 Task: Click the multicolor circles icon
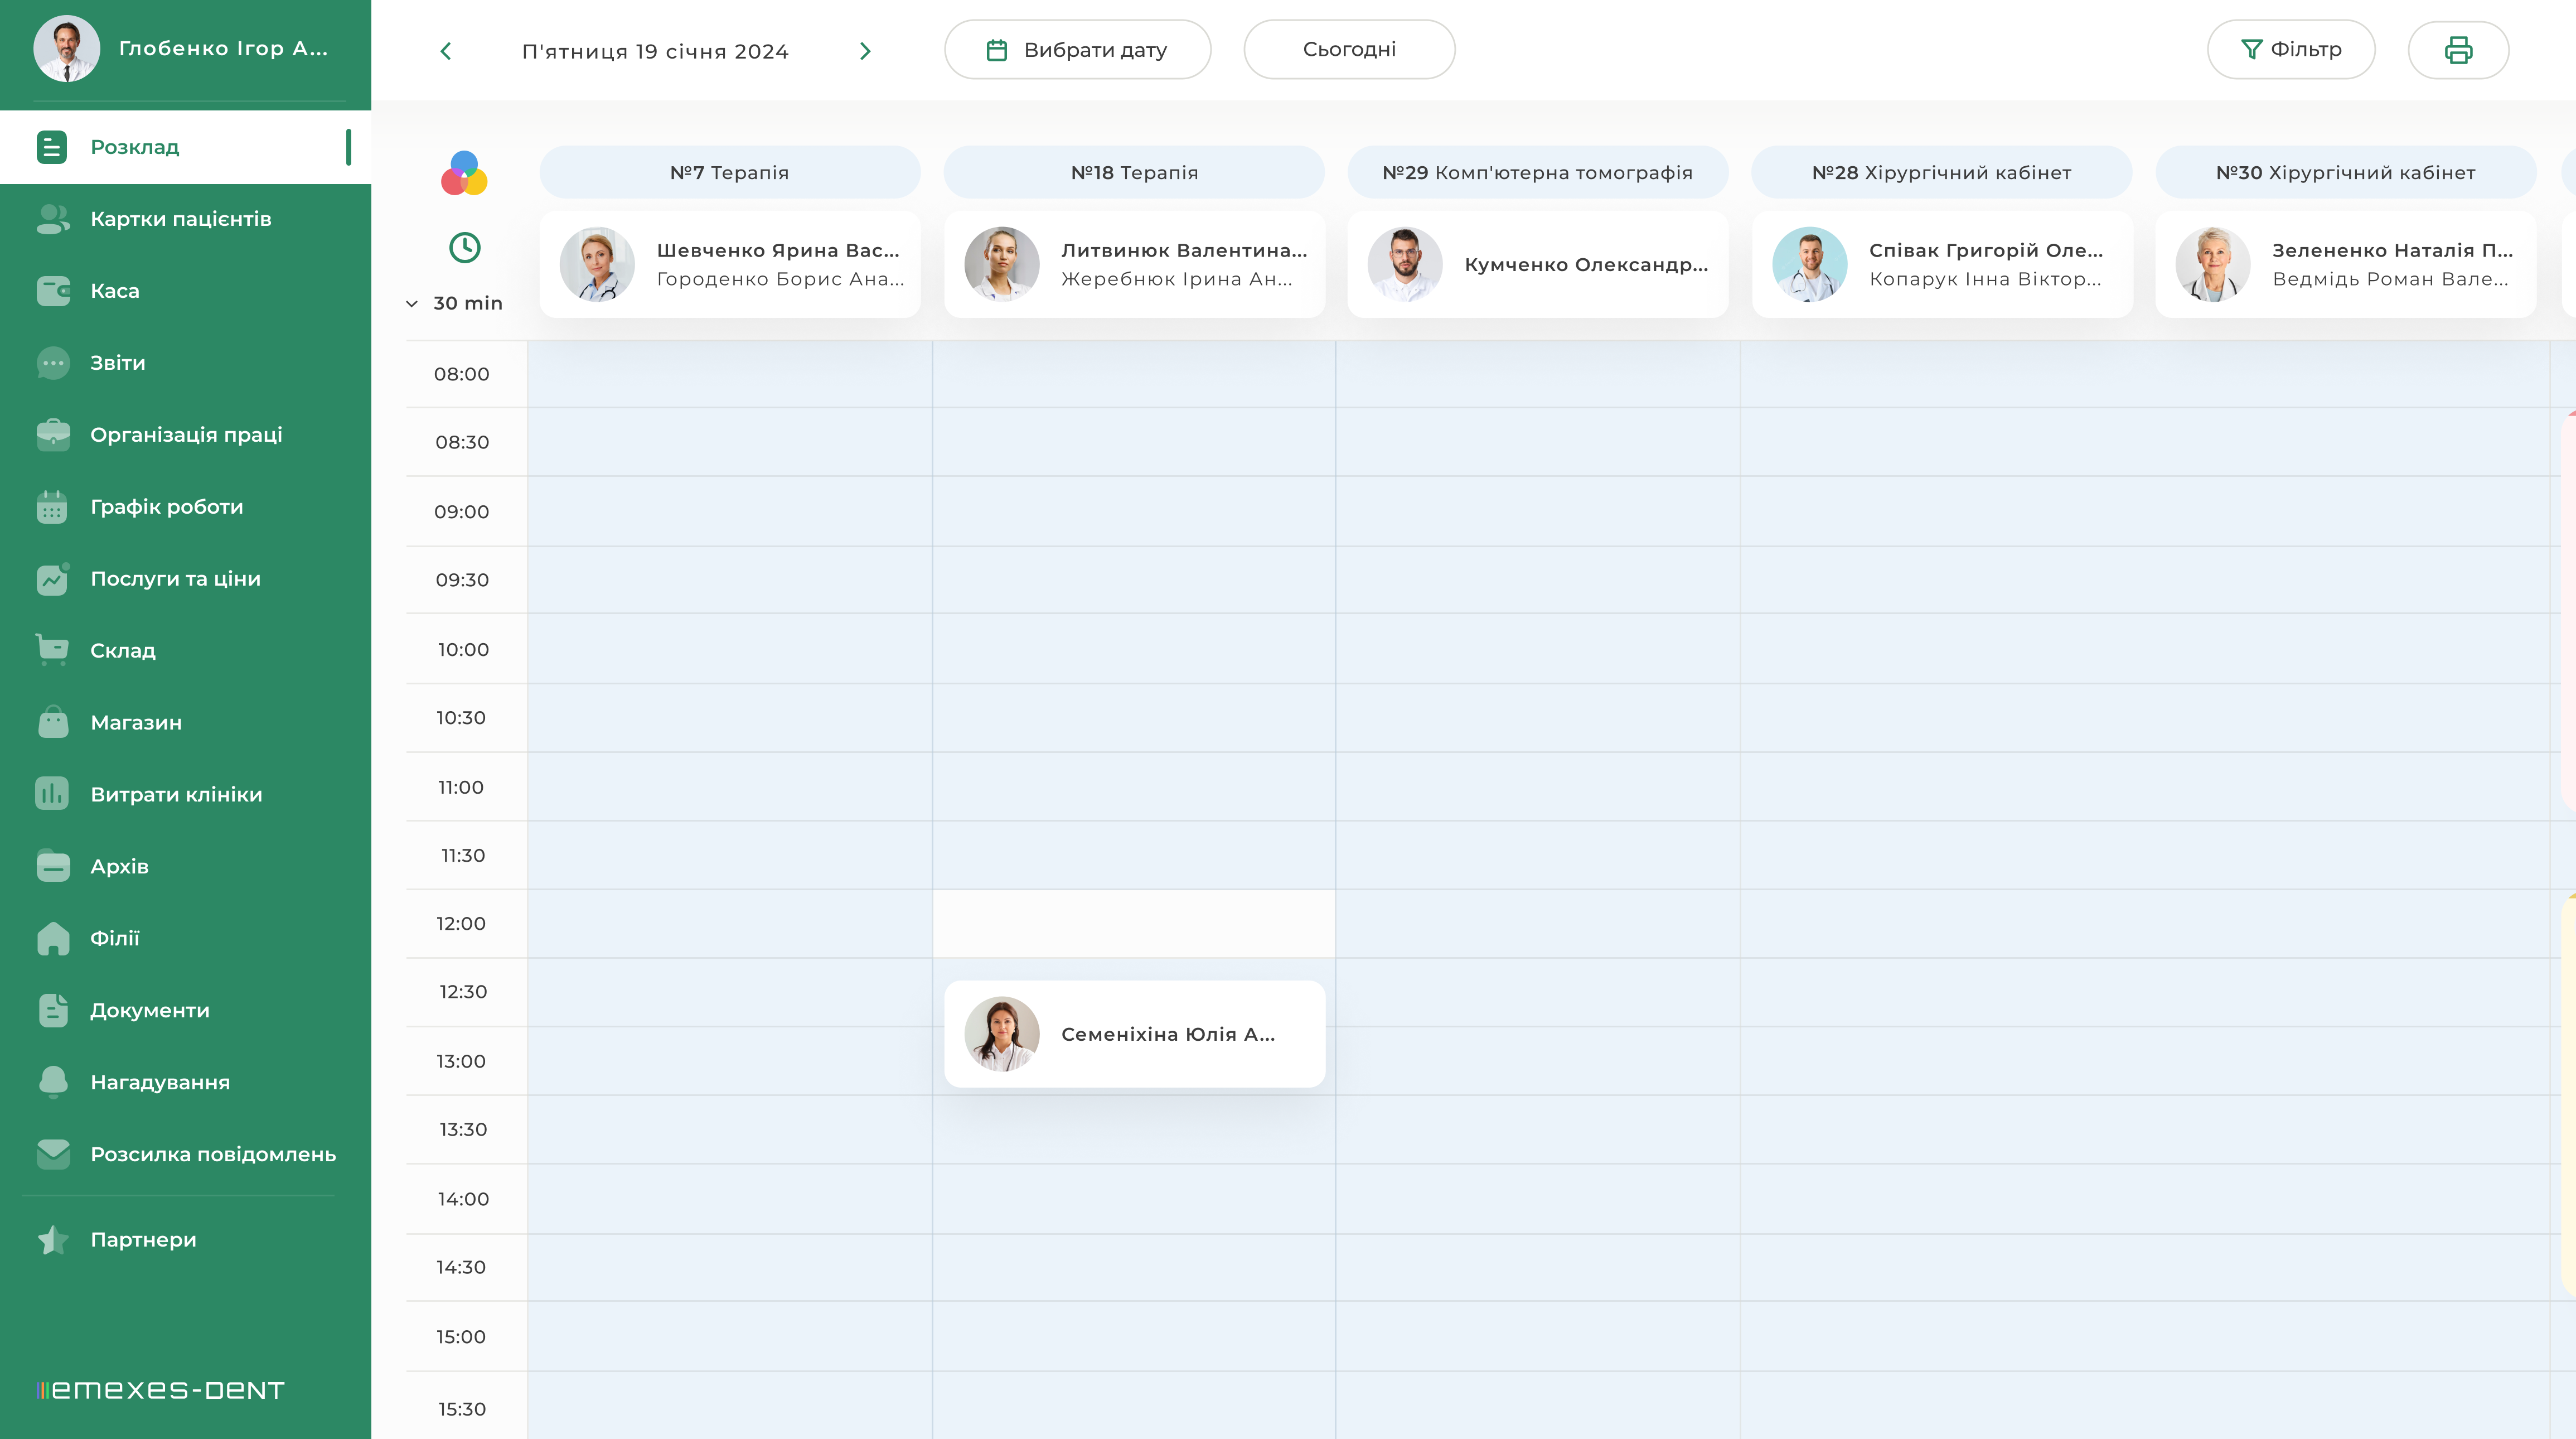point(464,173)
